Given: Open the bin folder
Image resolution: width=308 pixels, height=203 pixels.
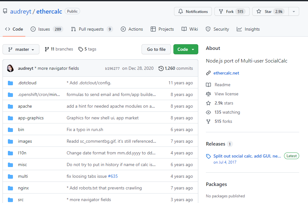Looking at the screenshot, I should (x=21, y=130).
